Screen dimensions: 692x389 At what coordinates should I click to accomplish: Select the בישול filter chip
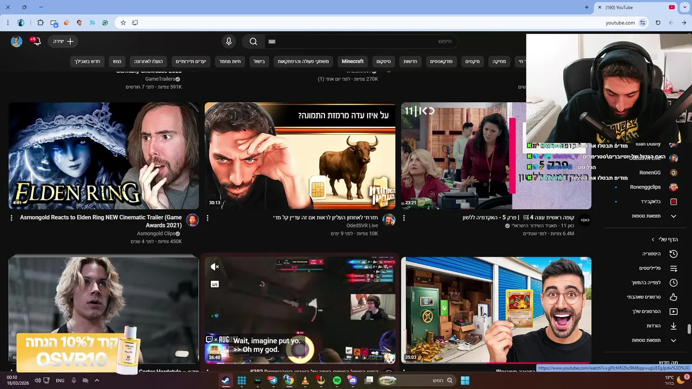(259, 62)
